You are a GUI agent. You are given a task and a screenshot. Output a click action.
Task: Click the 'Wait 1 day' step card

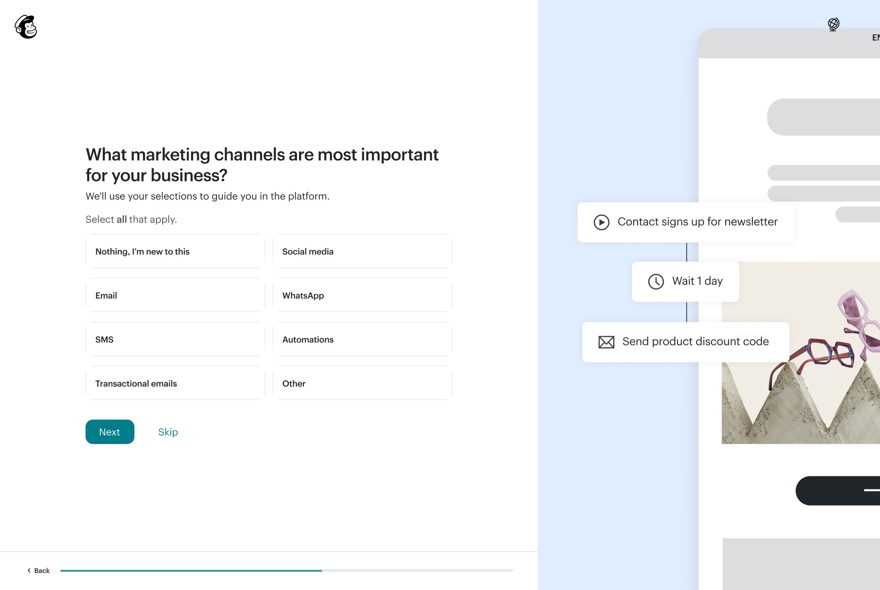[685, 282]
